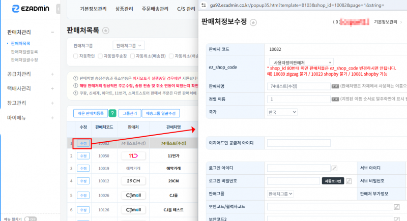Expand the 마이메뉴 sidebar section
Image resolution: width=407 pixels, height=221 pixels.
52,118
